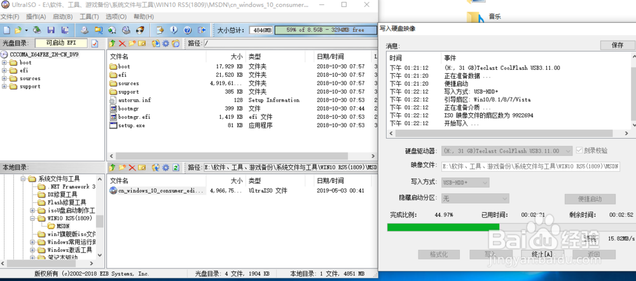636x281 pixels.
Task: Click the 光盘 pane 路径 input field
Action: tap(290, 43)
